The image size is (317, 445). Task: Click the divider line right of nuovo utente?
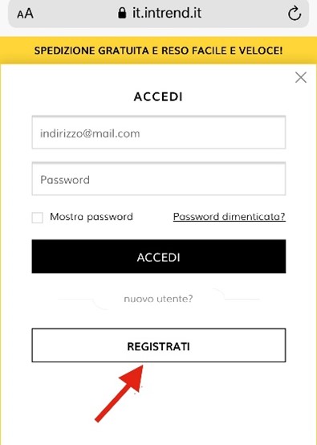tap(242, 299)
